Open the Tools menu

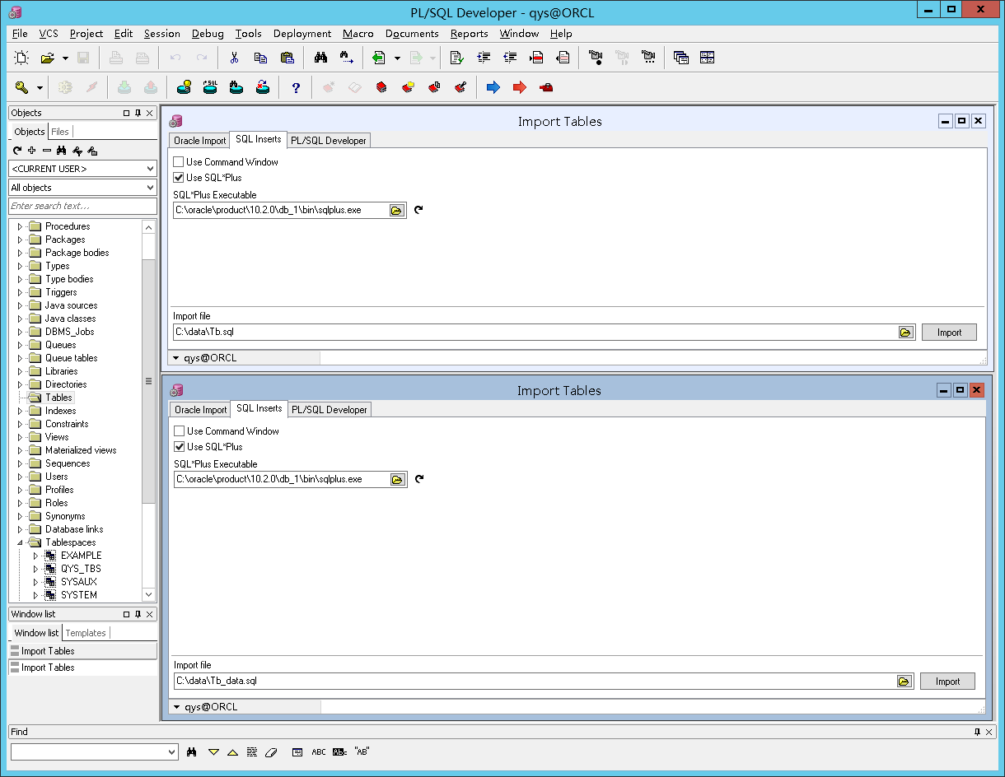[248, 34]
